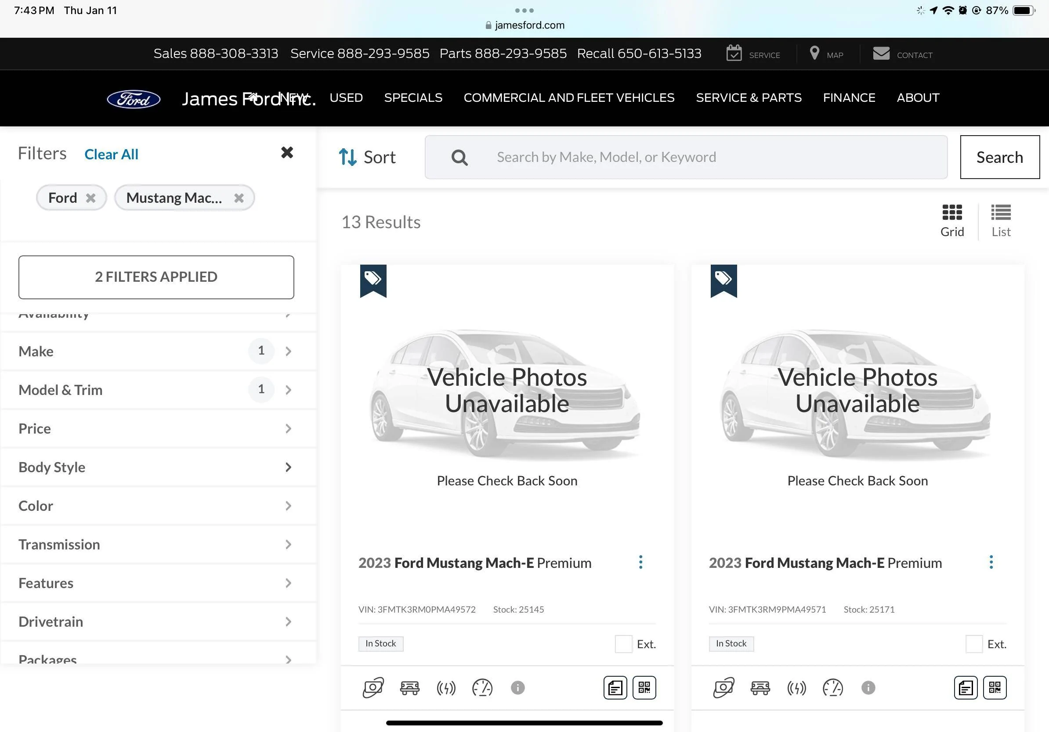The image size is (1049, 732).
Task: Open the FINANCE menu
Action: [849, 98]
